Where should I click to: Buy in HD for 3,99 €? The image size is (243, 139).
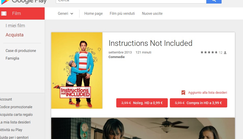coord(198,103)
